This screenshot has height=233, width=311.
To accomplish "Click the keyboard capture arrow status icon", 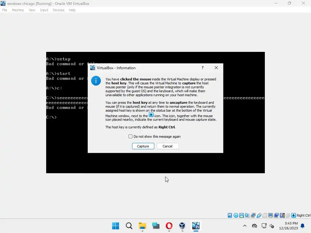I will pyautogui.click(x=294, y=215).
